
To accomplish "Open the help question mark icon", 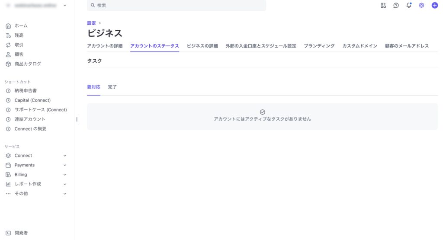I will (x=396, y=6).
